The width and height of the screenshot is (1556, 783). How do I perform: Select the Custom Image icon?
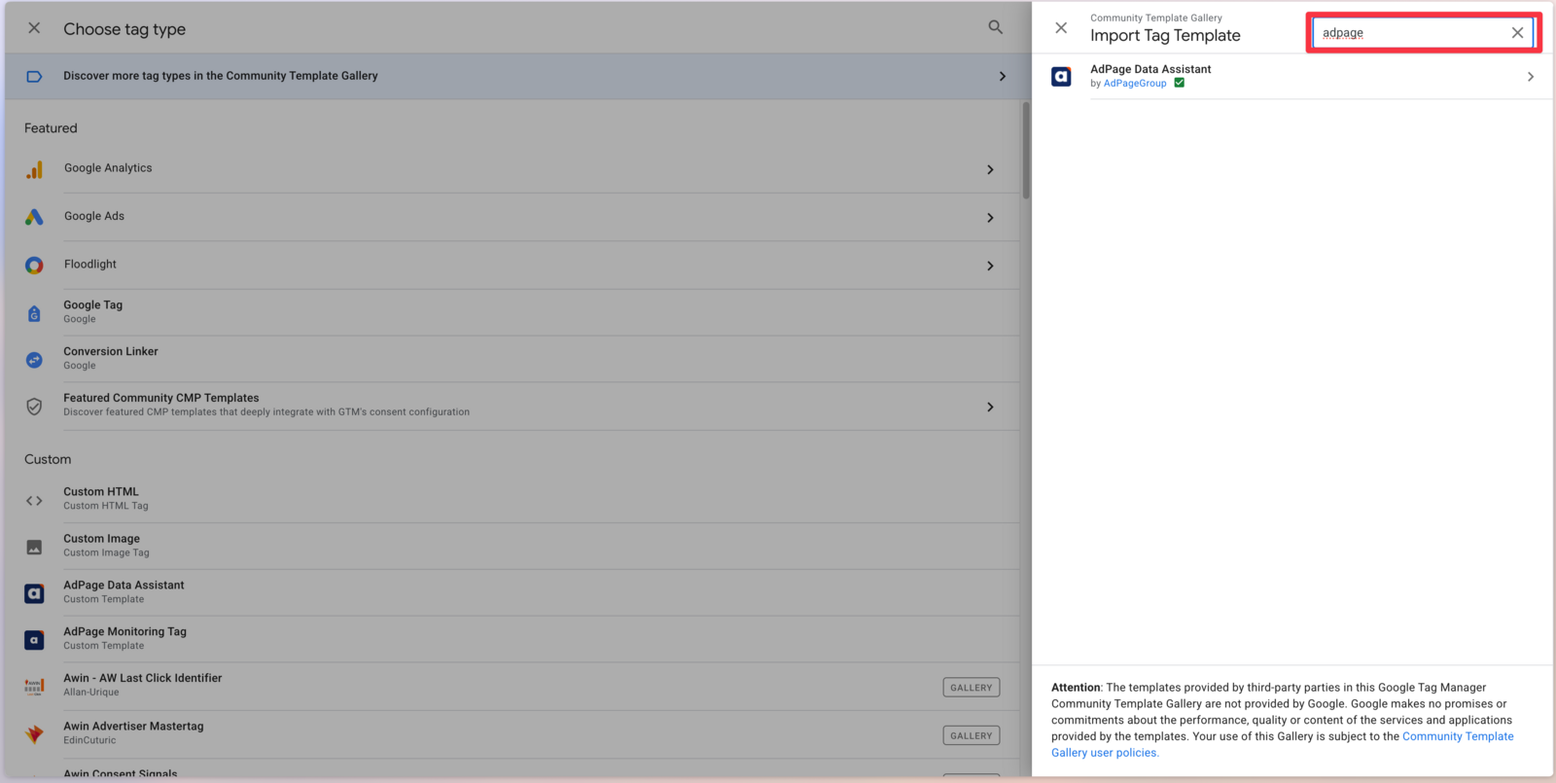(x=34, y=547)
